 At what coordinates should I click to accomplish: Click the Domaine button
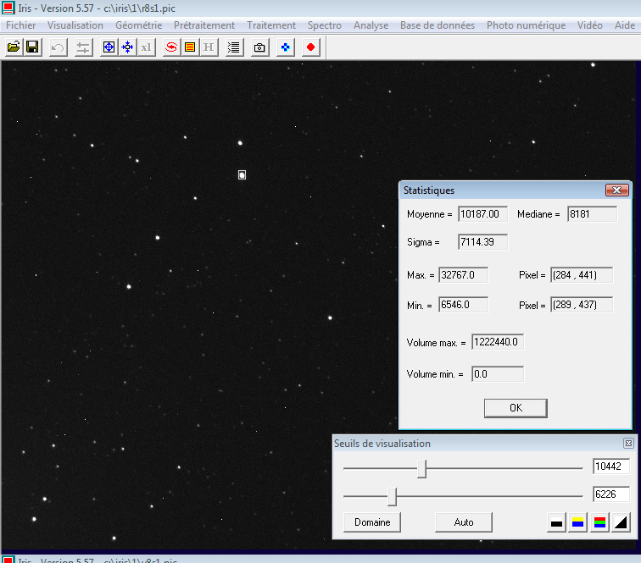(x=372, y=522)
